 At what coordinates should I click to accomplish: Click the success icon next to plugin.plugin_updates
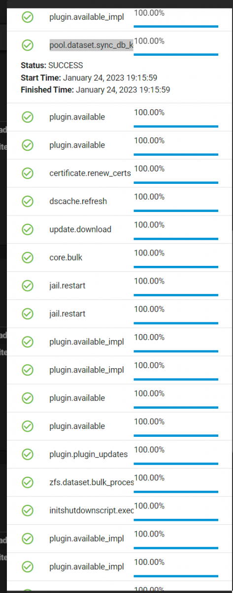click(x=28, y=454)
